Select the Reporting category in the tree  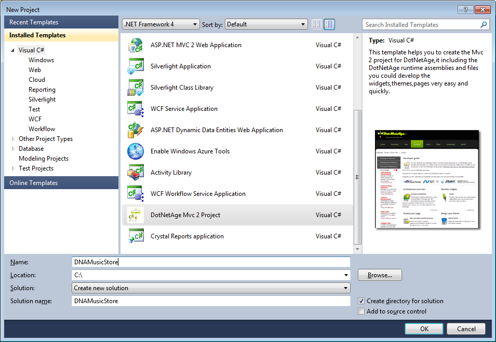click(x=42, y=90)
